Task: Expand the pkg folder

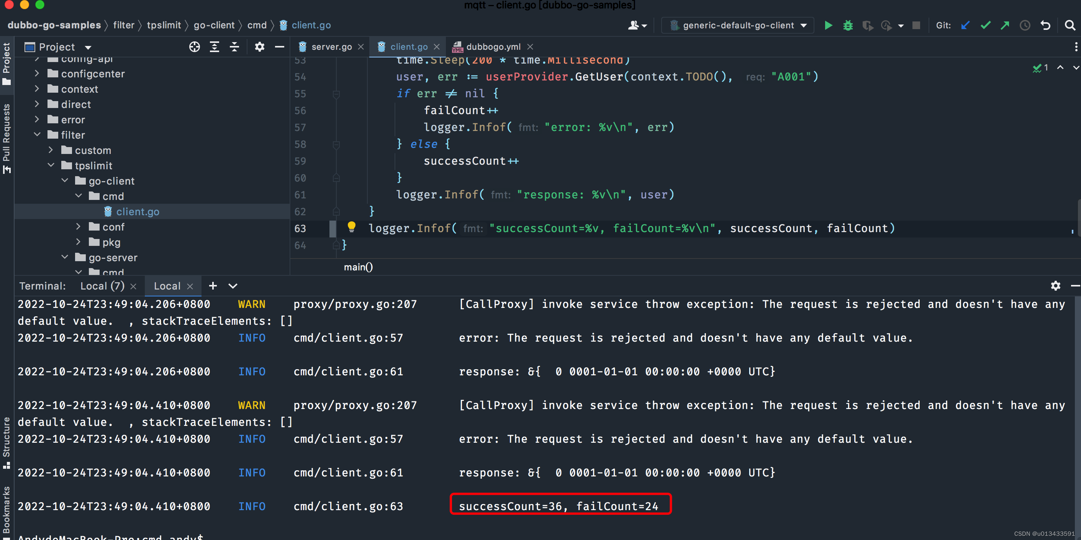Action: (78, 242)
